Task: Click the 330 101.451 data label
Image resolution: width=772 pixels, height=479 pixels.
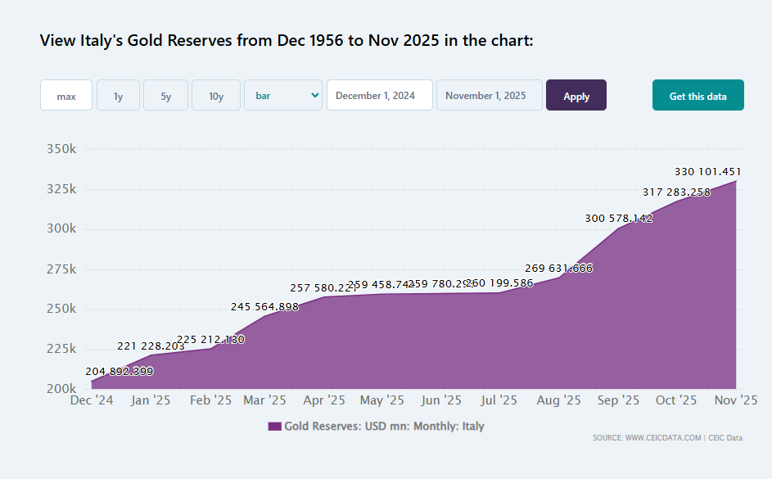Action: pos(707,172)
